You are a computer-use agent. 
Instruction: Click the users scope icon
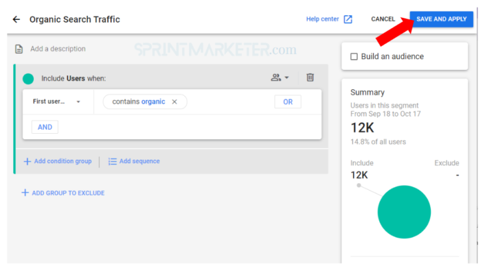point(276,78)
